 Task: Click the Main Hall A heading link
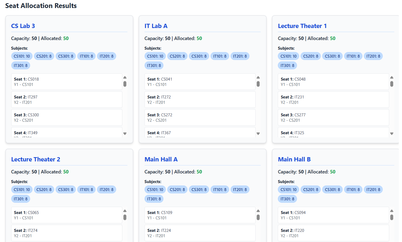click(161, 159)
